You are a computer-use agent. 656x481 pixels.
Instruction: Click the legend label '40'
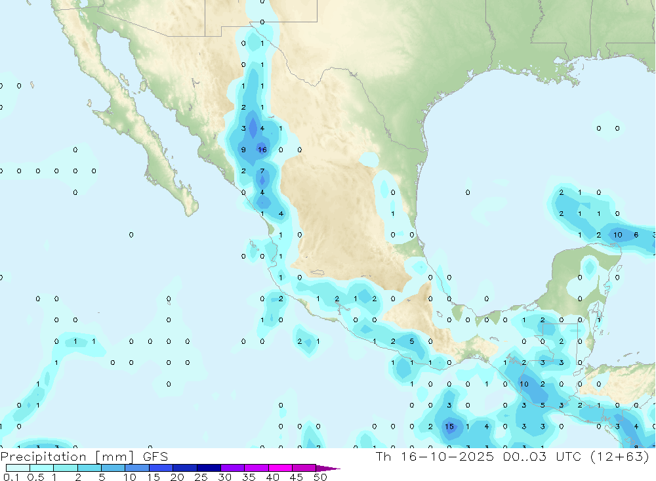272,477
